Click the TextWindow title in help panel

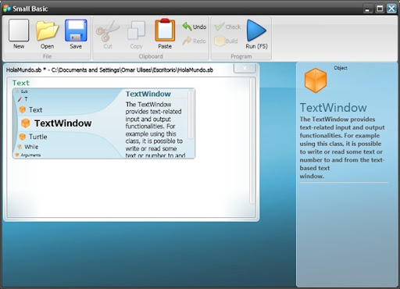(x=333, y=108)
